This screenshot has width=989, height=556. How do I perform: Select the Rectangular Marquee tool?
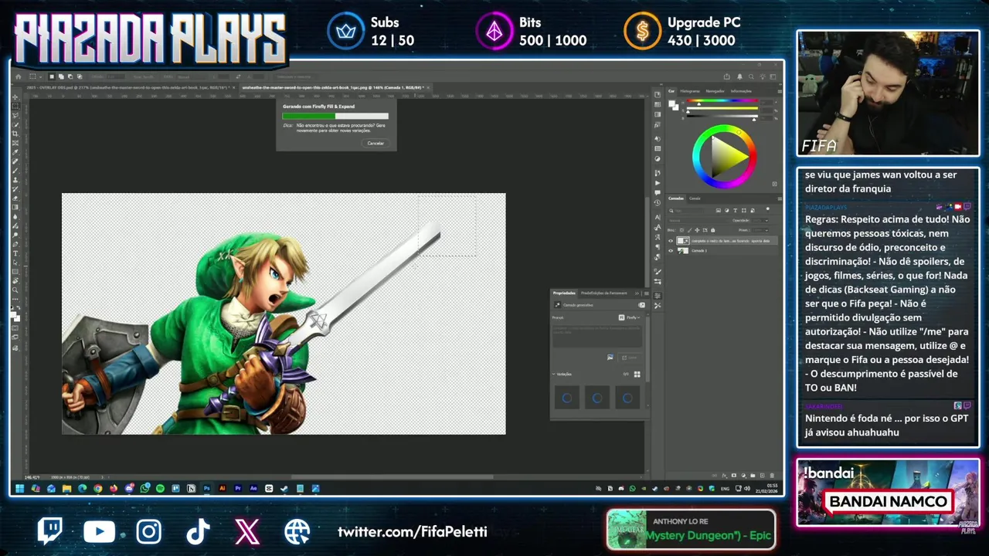point(15,106)
